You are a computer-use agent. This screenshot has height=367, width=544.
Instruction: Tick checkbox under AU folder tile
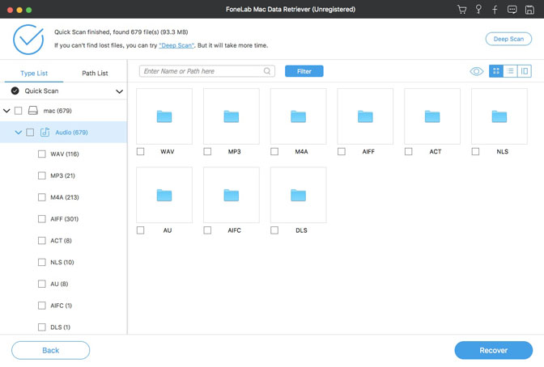(141, 230)
